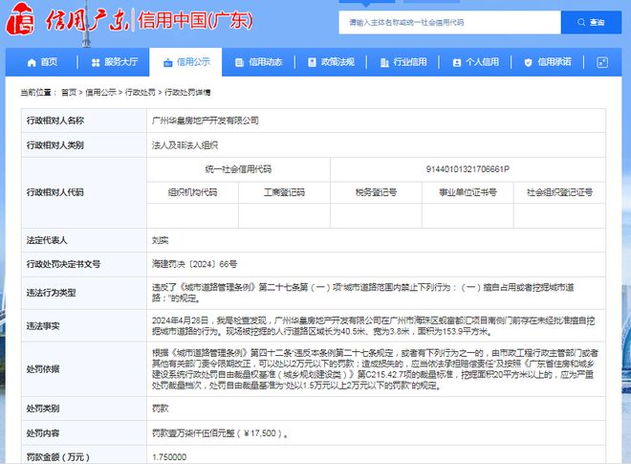Click the 服务大厅 four-dots icon
The width and height of the screenshot is (631, 464).
pos(96,62)
